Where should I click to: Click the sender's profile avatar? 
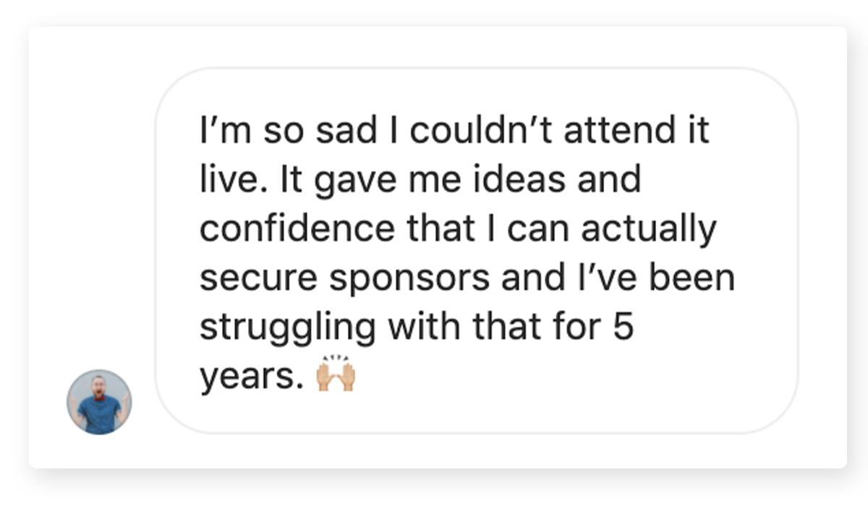(99, 402)
